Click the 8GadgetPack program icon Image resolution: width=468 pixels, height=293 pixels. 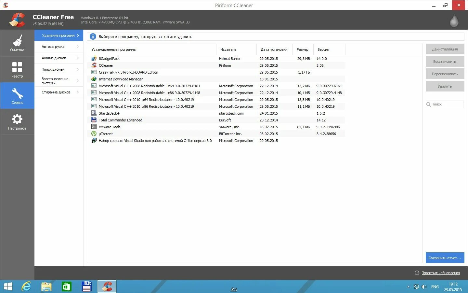(94, 59)
